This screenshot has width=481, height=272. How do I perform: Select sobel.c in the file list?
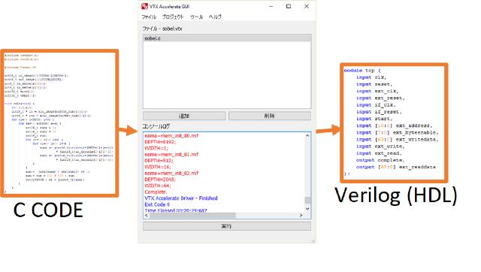(227, 38)
